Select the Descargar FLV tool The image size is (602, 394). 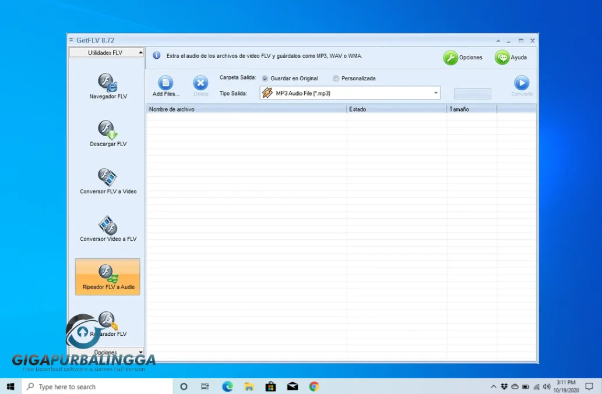[108, 133]
